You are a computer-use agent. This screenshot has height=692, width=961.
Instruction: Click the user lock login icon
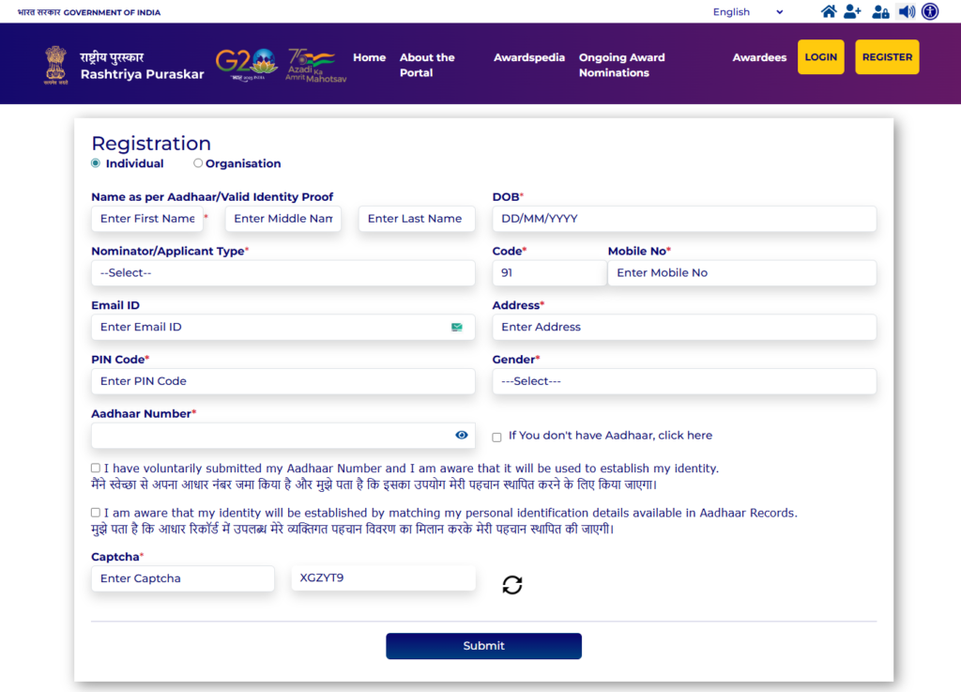pos(880,12)
